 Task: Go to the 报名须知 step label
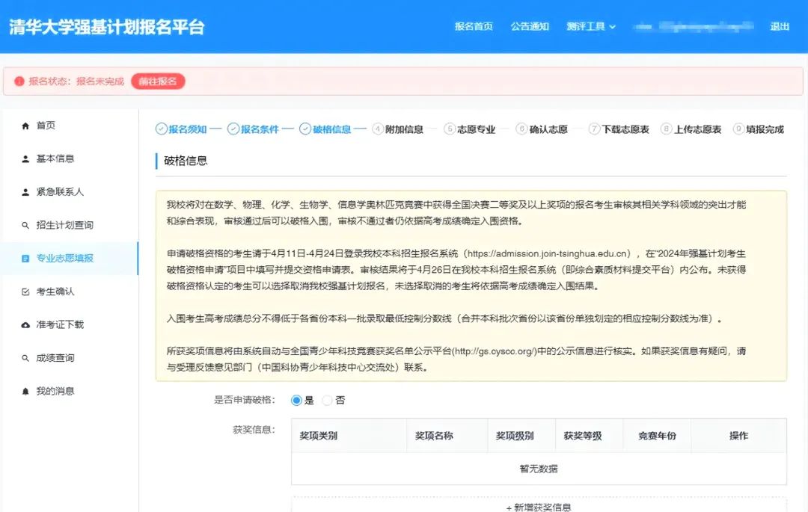188,129
